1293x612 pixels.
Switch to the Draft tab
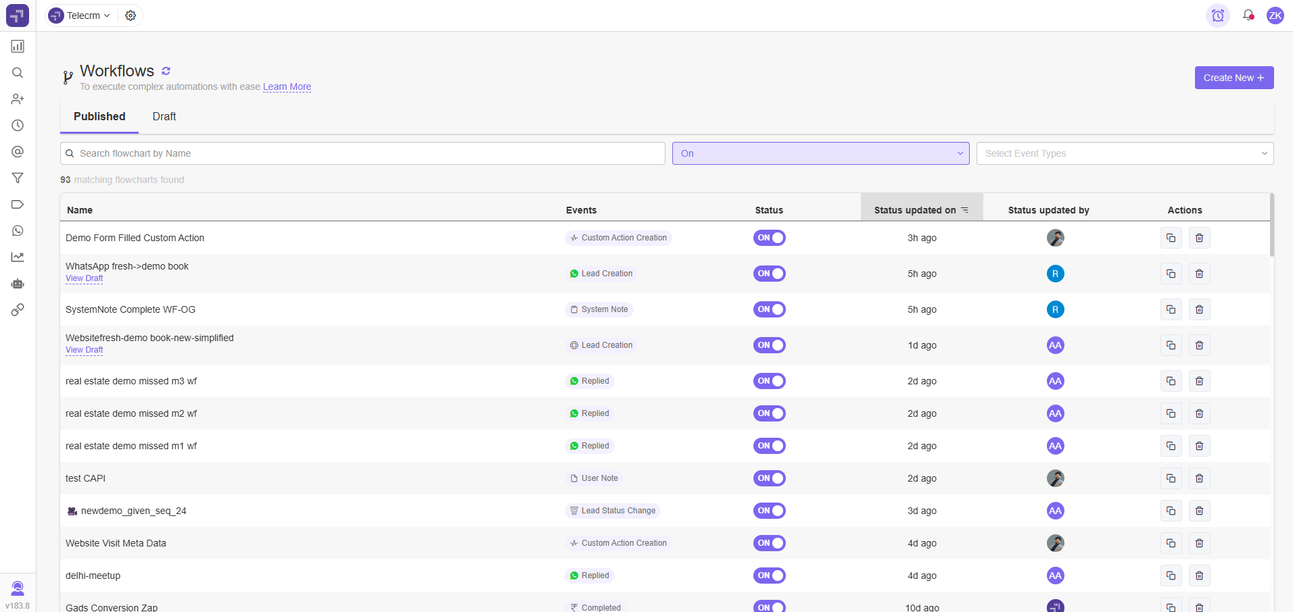click(x=163, y=116)
